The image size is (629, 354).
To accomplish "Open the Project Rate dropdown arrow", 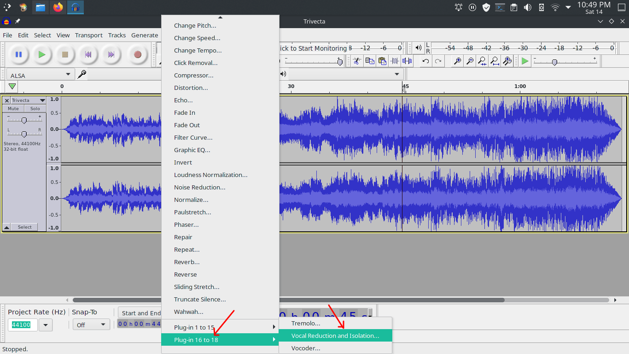I will [45, 325].
